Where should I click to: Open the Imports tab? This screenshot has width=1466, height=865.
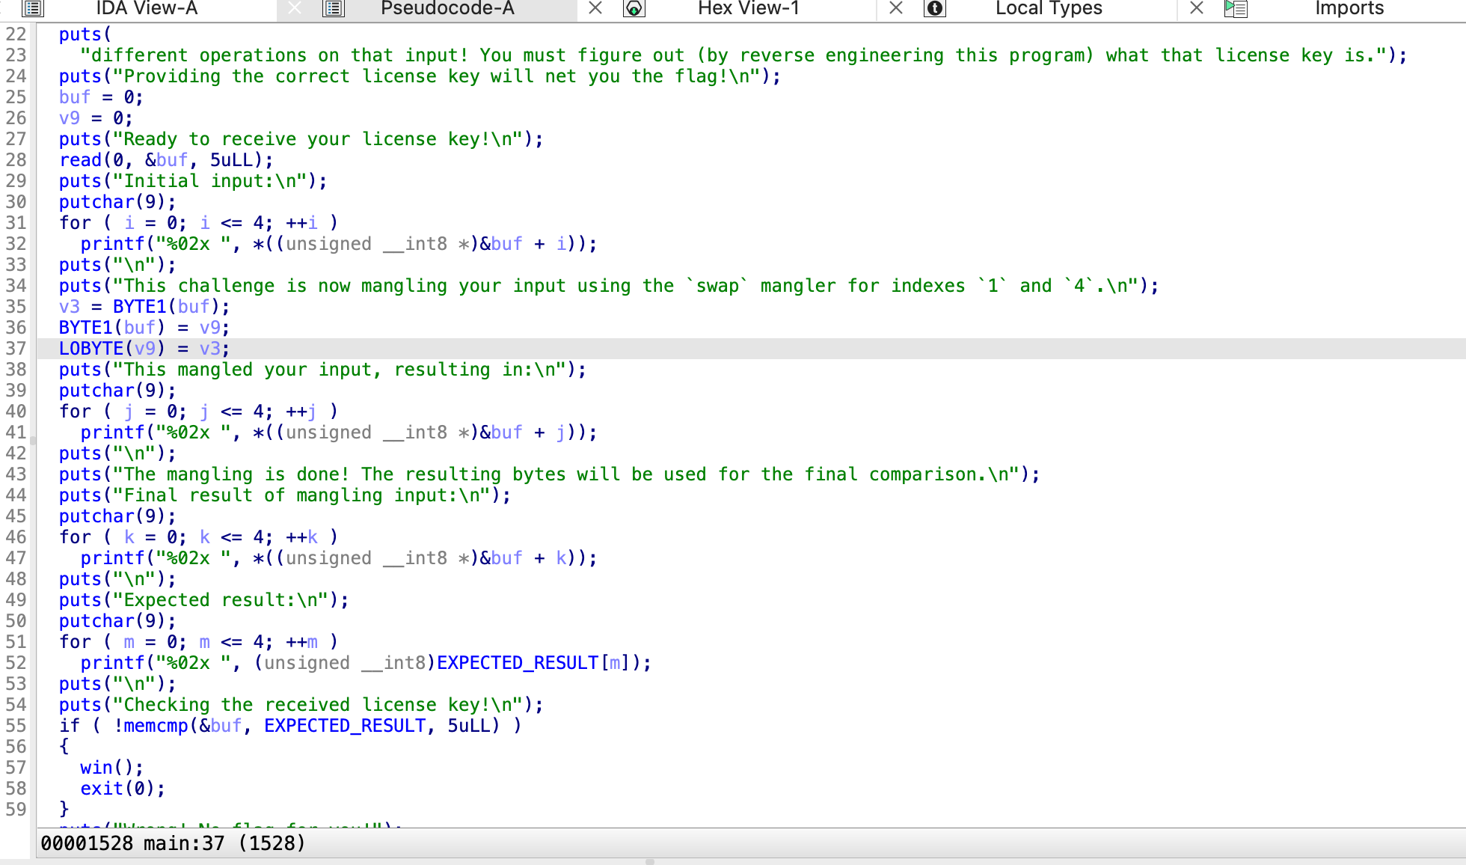1349,8
